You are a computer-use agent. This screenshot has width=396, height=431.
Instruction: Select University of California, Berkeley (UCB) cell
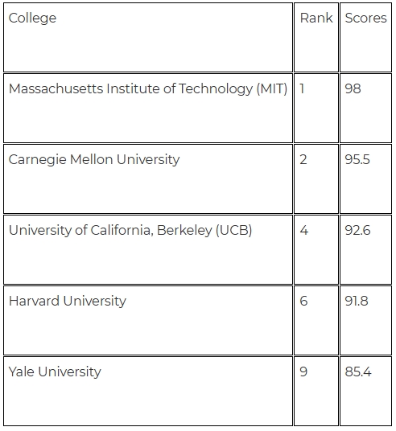148,249
